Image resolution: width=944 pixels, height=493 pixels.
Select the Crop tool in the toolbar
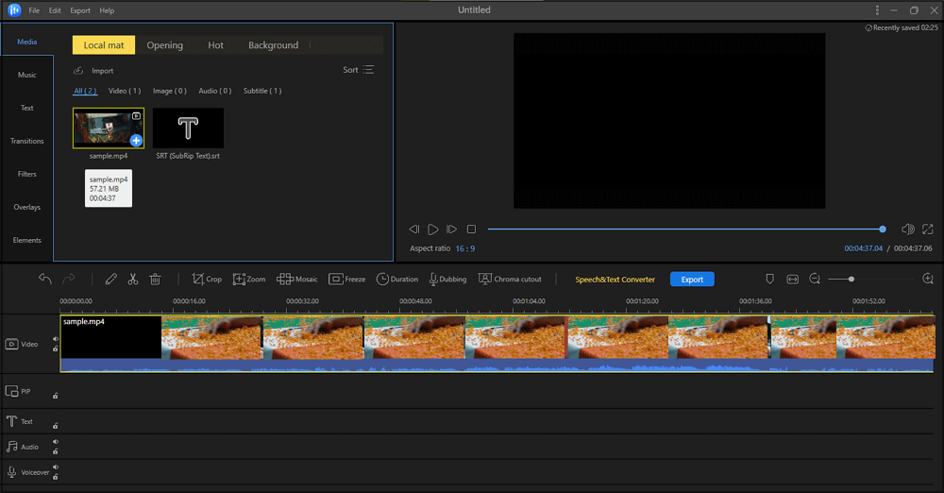tap(207, 280)
